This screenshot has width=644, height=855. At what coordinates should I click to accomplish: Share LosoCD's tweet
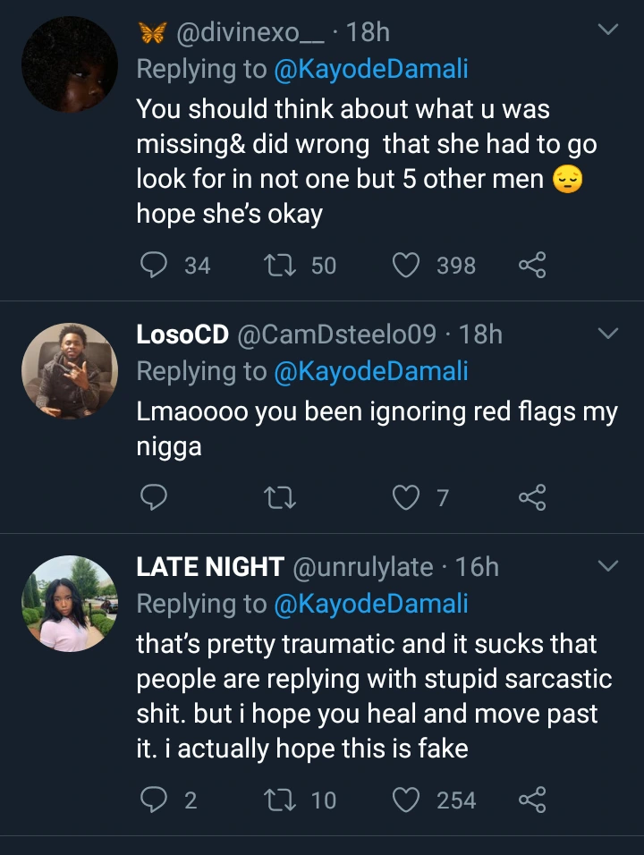(x=531, y=497)
